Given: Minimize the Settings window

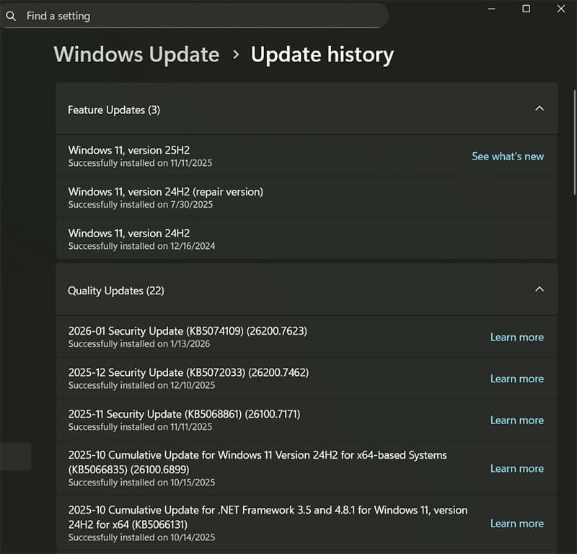Looking at the screenshot, I should [491, 9].
